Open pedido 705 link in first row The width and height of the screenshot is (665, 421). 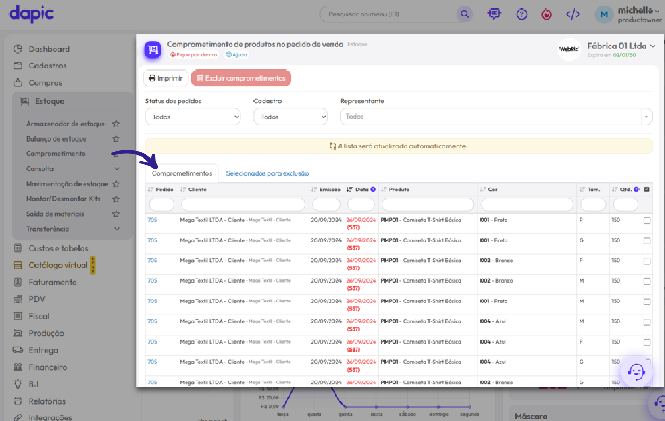coord(152,220)
